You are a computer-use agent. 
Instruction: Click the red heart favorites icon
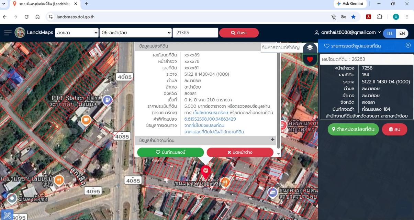(x=310, y=59)
